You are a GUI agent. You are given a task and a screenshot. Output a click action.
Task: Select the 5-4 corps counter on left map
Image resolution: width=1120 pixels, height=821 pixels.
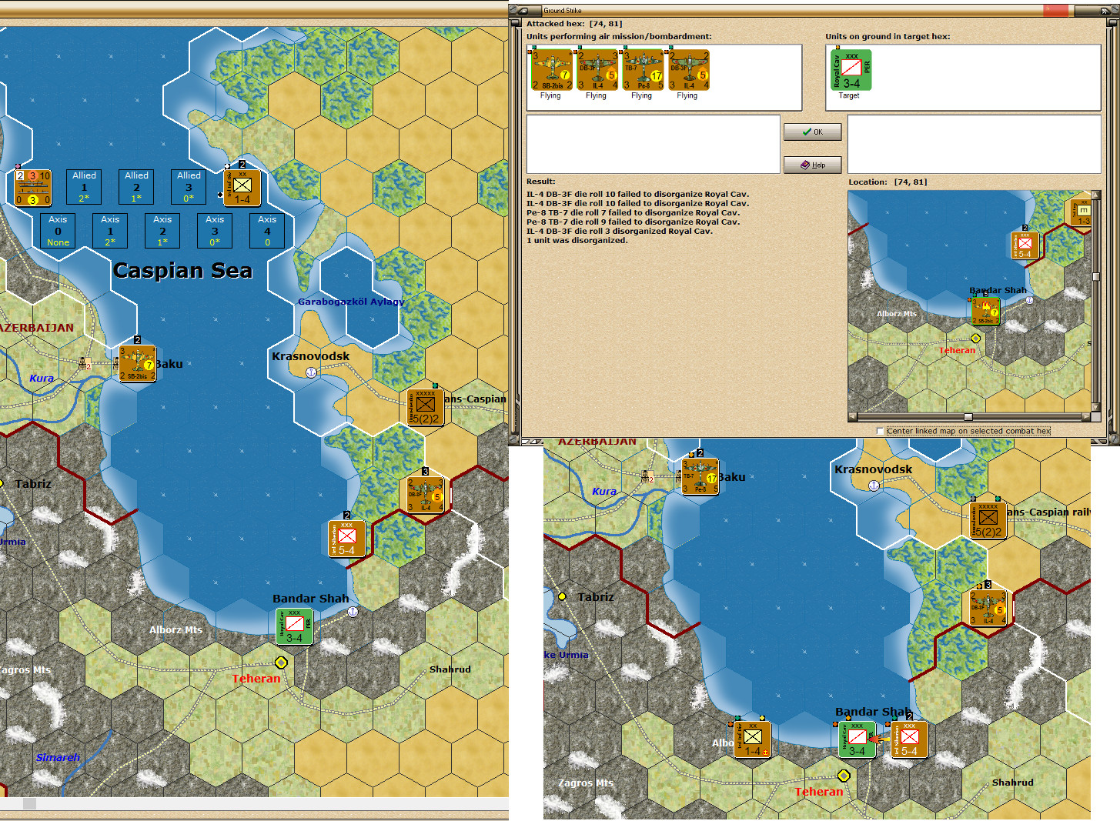point(347,539)
